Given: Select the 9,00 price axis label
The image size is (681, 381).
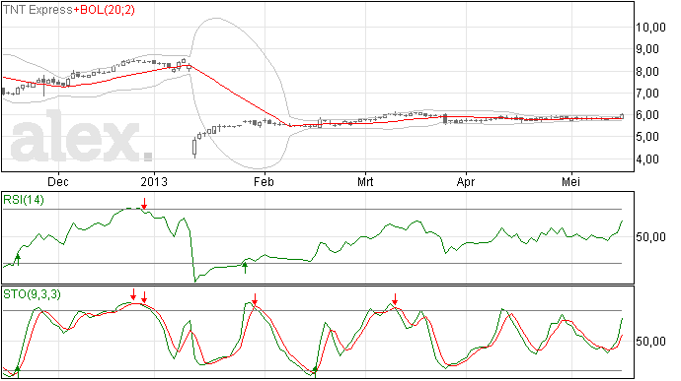Looking at the screenshot, I should click(x=647, y=49).
